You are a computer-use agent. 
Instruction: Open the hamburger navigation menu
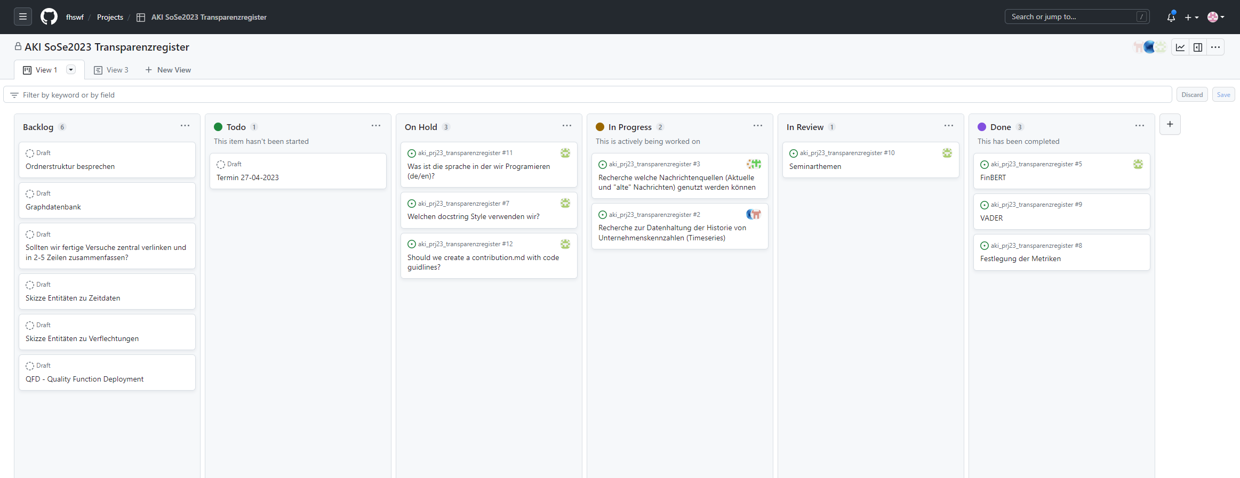point(22,17)
